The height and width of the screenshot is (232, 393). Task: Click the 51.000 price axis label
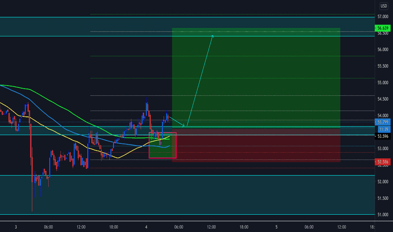[x=383, y=215]
